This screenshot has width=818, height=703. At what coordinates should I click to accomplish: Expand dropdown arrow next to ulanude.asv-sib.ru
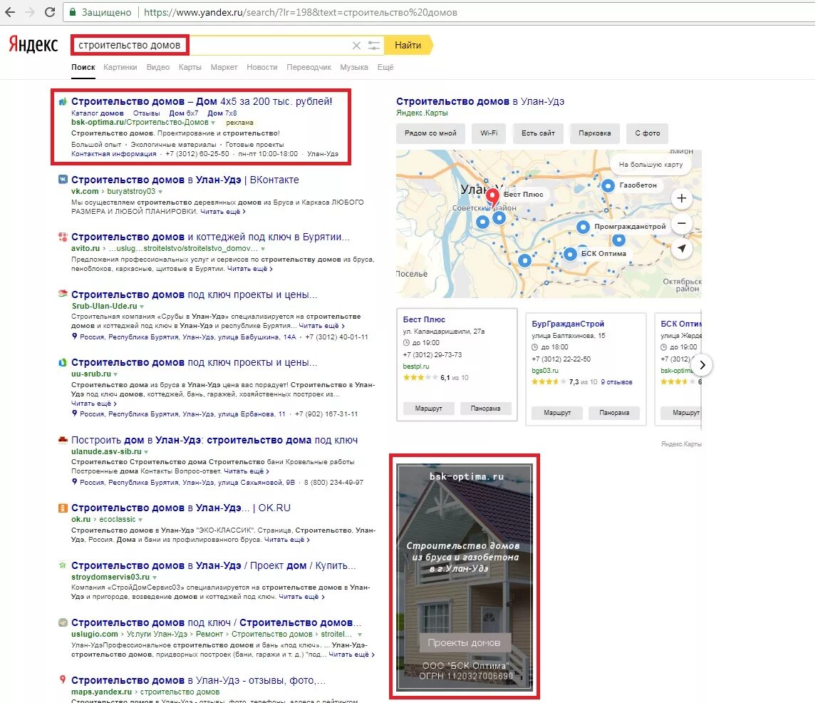(x=146, y=452)
